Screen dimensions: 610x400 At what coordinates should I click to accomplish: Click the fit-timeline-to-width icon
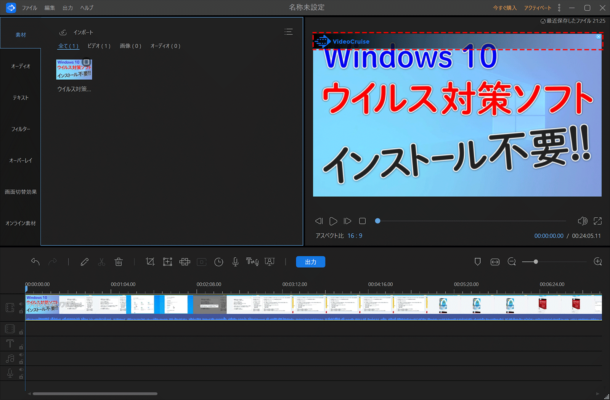point(495,262)
